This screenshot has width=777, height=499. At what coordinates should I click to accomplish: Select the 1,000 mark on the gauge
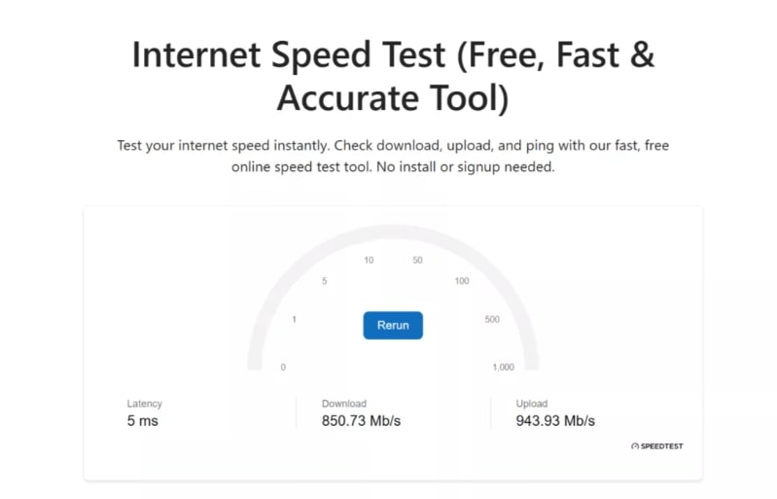(503, 367)
